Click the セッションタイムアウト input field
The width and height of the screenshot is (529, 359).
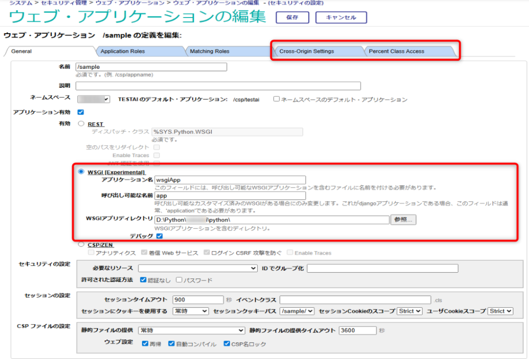198,300
